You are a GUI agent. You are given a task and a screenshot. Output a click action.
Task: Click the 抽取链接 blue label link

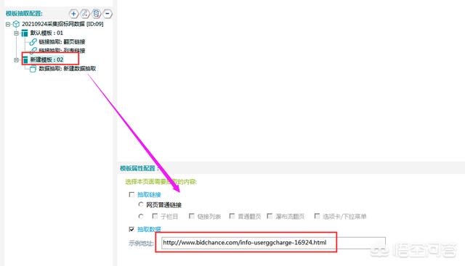[149, 195]
